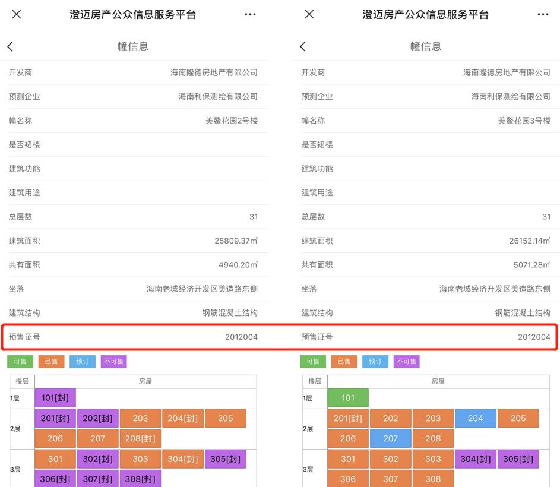Click sold unit 305[封] in building 2
The width and height of the screenshot is (560, 487).
pos(225,458)
